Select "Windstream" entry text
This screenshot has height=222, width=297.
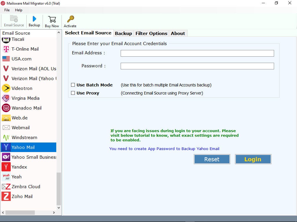click(x=24, y=137)
